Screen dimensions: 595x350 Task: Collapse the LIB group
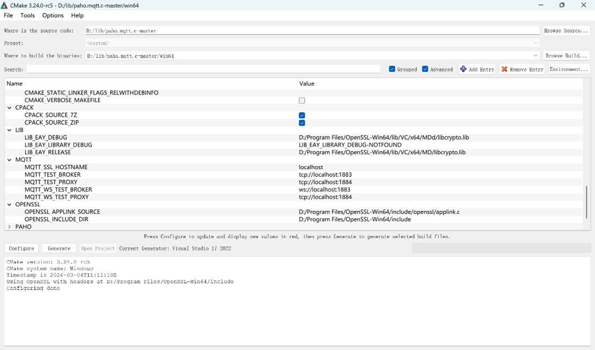point(10,130)
